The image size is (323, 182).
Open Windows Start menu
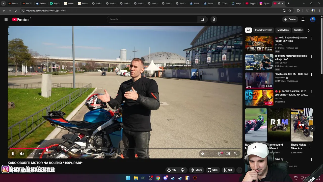coord(128,178)
